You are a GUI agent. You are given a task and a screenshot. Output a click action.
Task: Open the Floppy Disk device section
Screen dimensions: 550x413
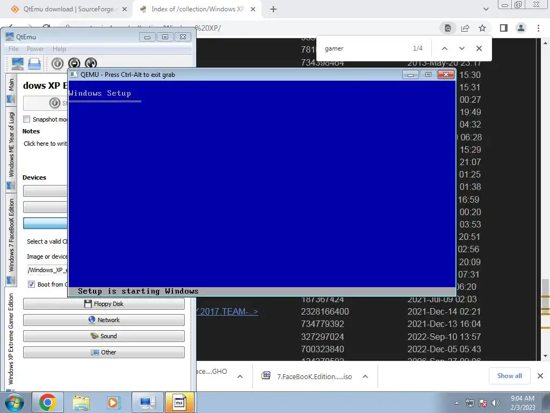(x=104, y=304)
